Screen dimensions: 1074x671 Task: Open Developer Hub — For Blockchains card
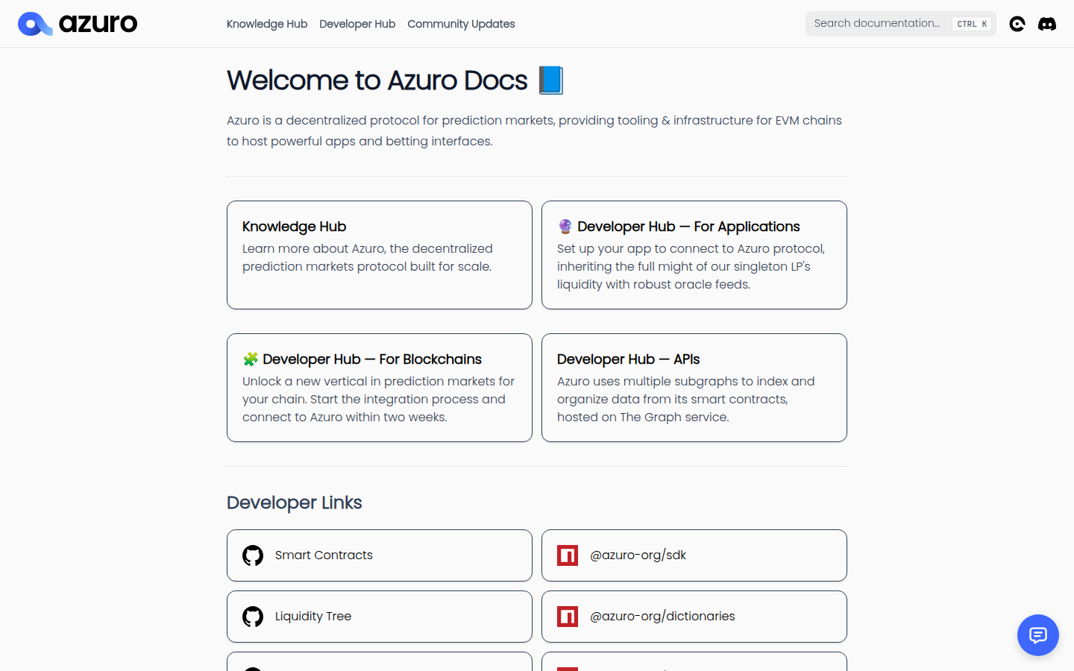click(x=380, y=388)
